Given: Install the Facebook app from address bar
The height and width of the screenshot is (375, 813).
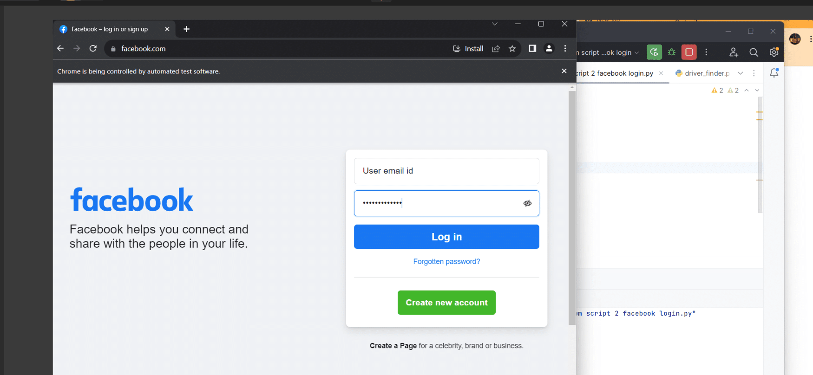Looking at the screenshot, I should click(x=468, y=49).
